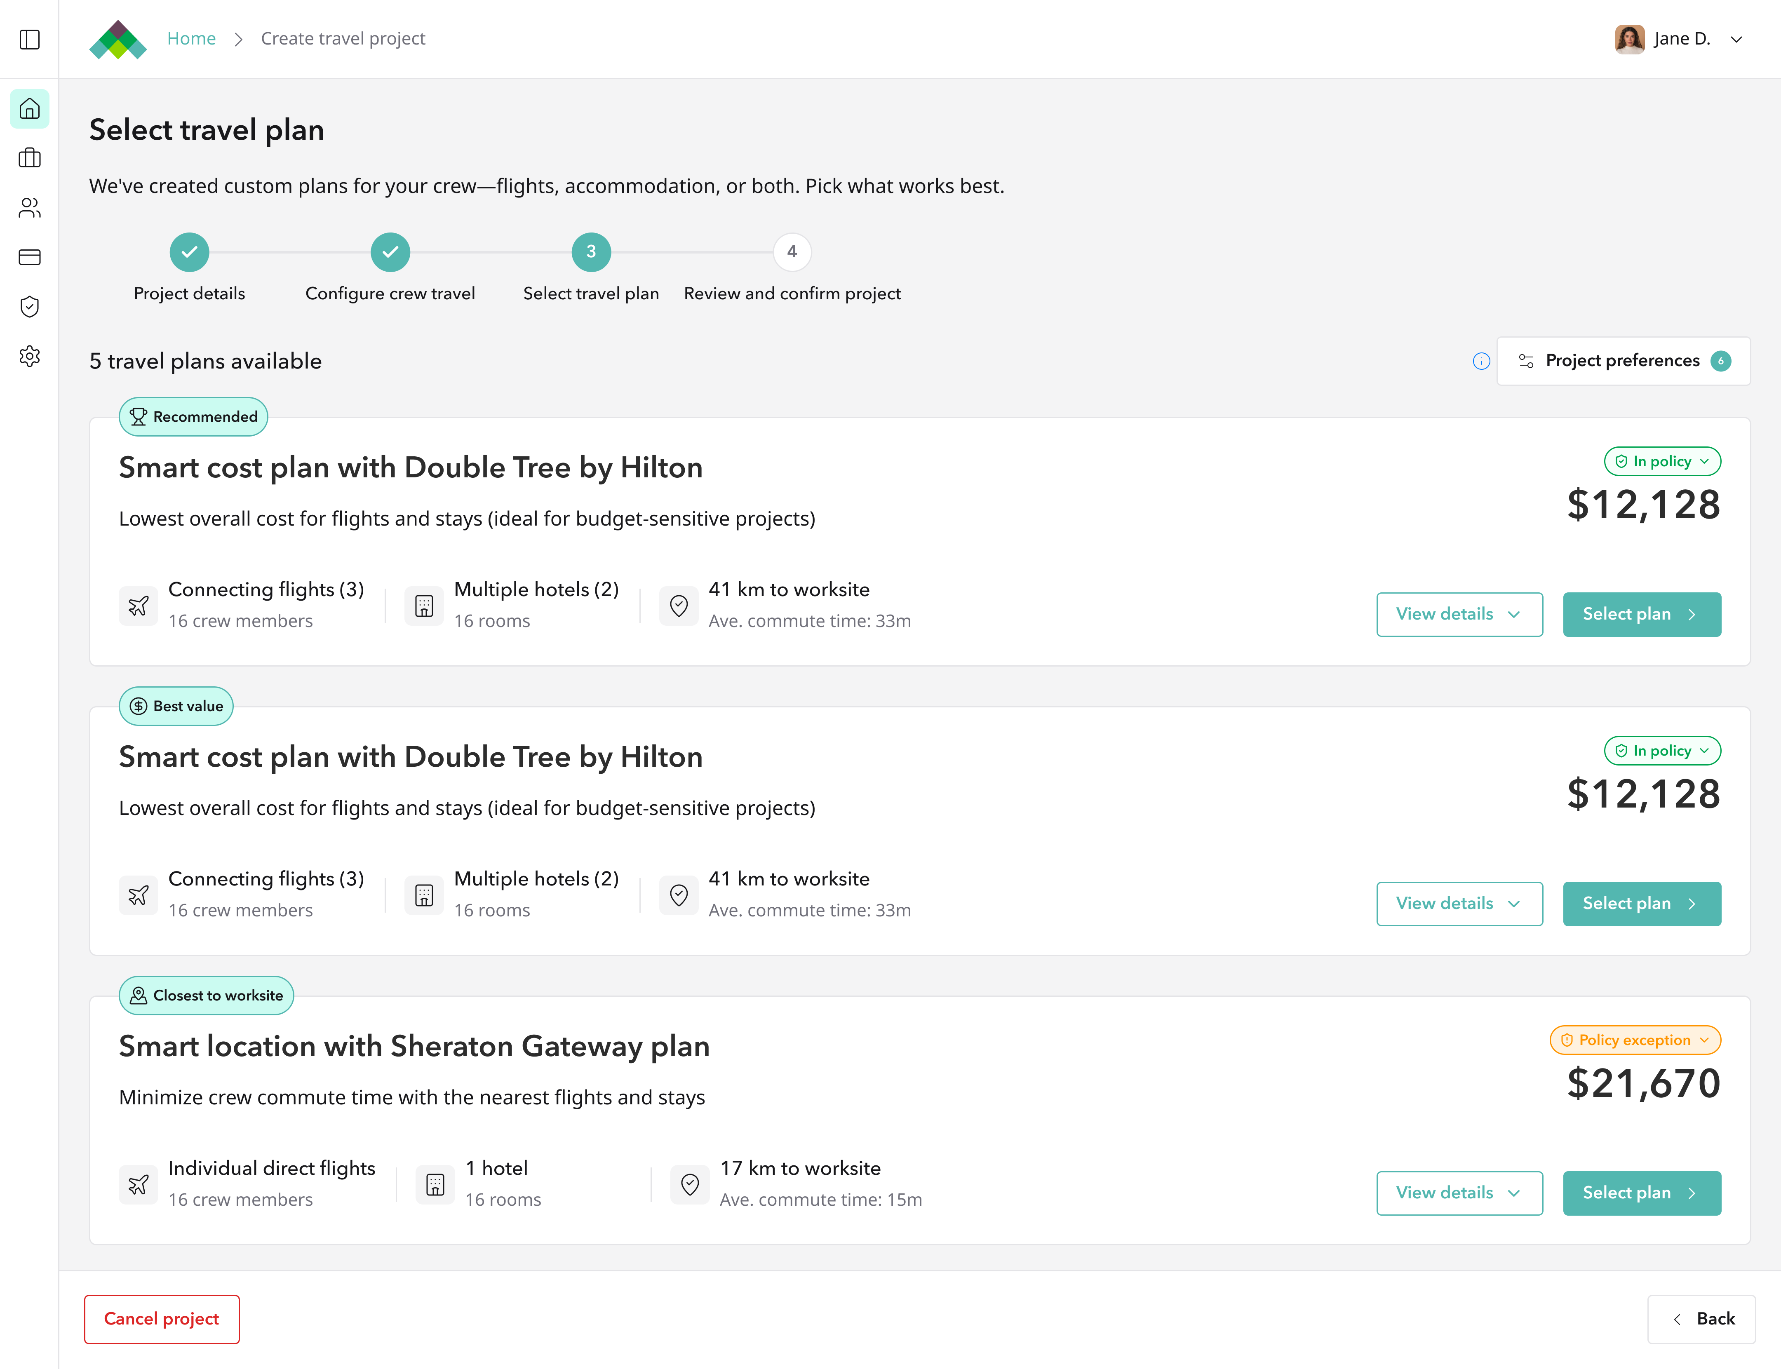Click Create travel project breadcrumb

(x=343, y=38)
